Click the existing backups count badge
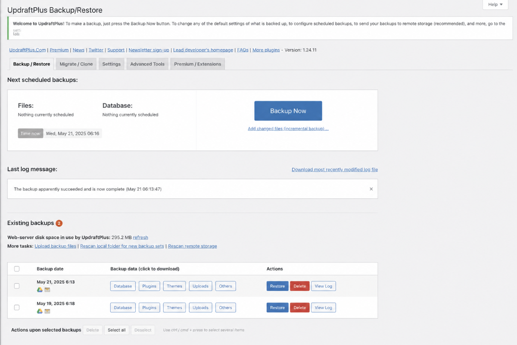 click(x=59, y=223)
